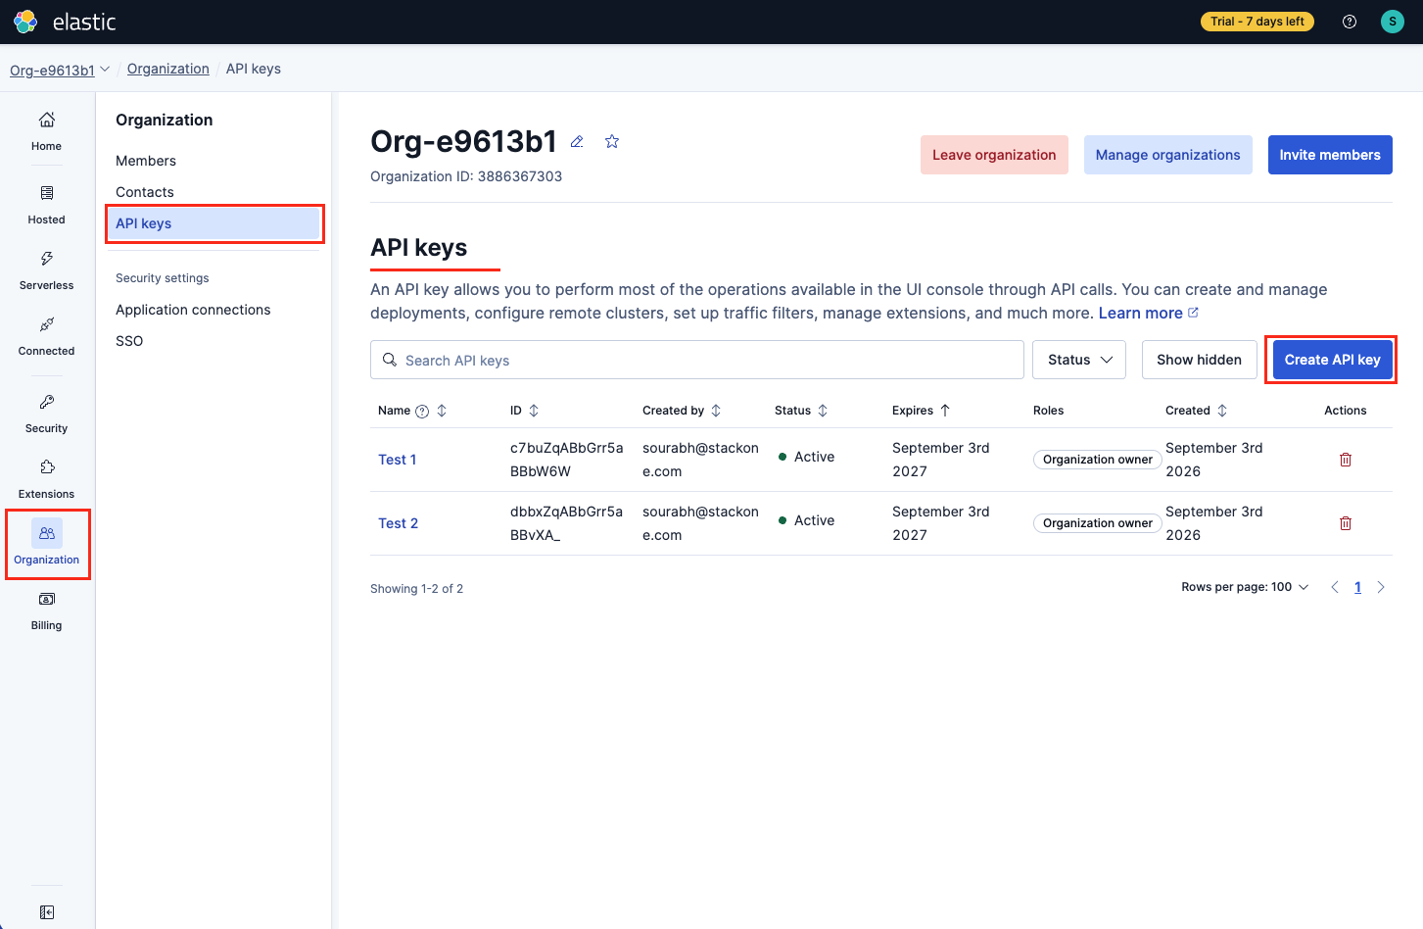Select the Organization ID 3886367303 text
This screenshot has width=1423, height=929.
click(466, 176)
